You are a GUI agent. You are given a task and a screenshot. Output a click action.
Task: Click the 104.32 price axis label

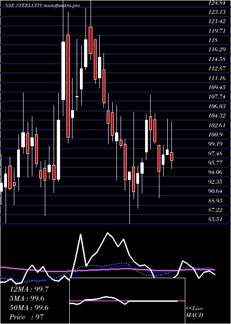click(217, 116)
